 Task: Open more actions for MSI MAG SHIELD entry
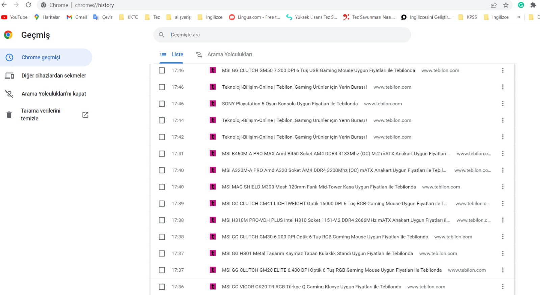click(503, 187)
